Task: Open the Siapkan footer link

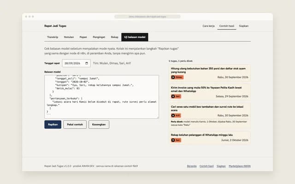Action: [x=221, y=166]
